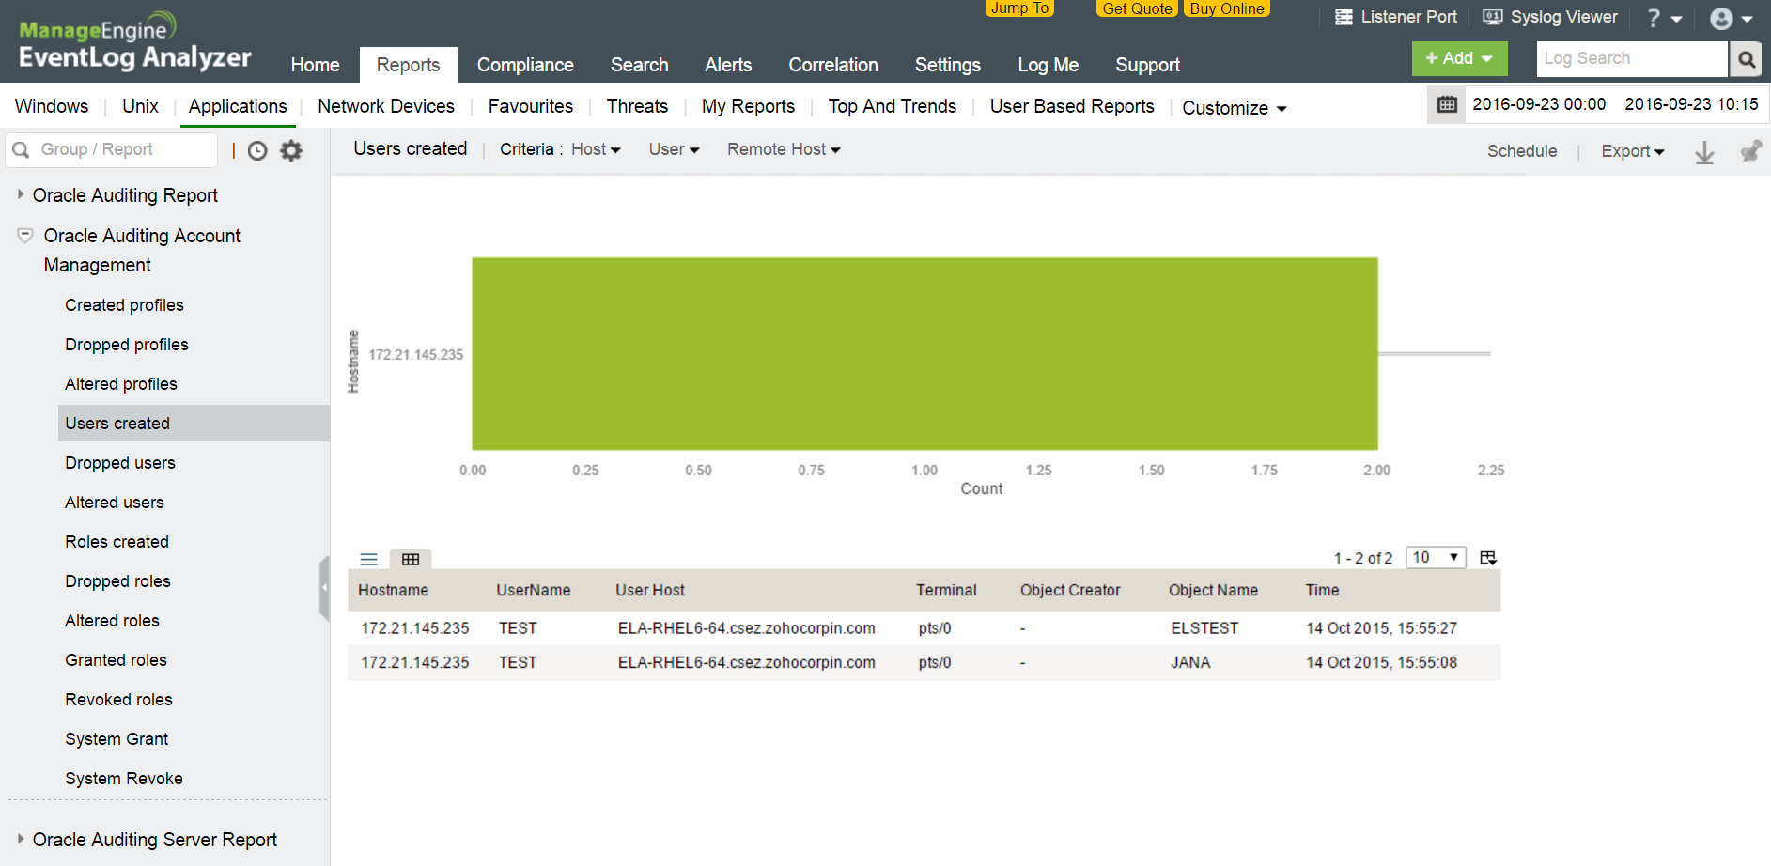Open the Roles created report

click(117, 542)
